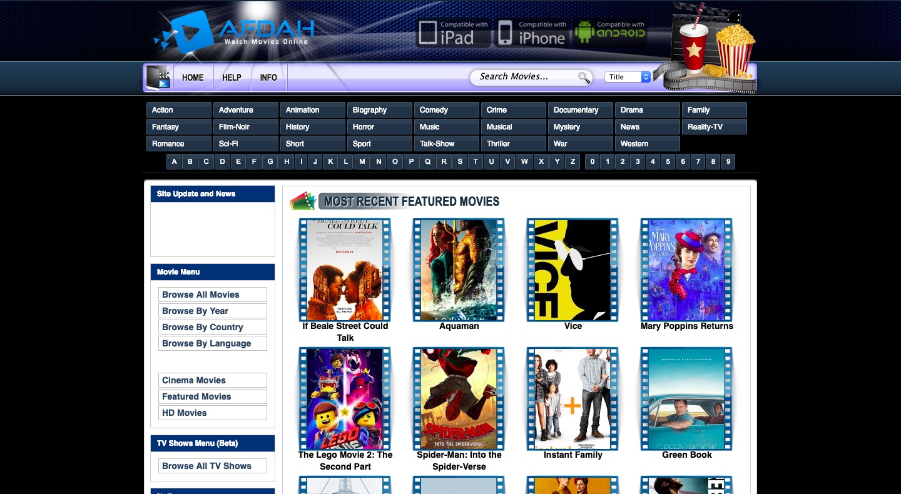This screenshot has width=901, height=494.
Task: Select the Comedy genre
Action: [x=447, y=110]
